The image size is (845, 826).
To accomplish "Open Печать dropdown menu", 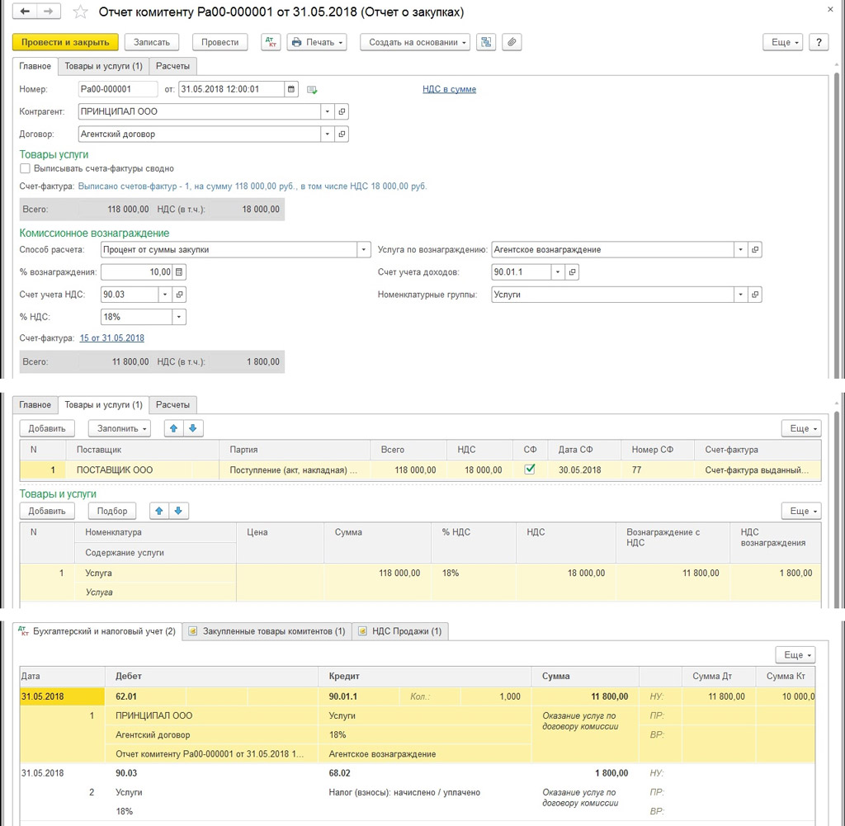I will (x=317, y=42).
